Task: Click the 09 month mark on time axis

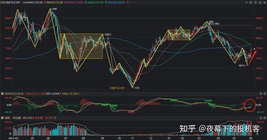Action: 102,138
